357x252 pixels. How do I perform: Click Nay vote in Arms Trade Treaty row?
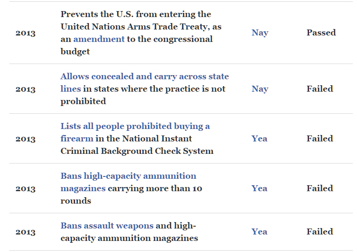point(260,33)
